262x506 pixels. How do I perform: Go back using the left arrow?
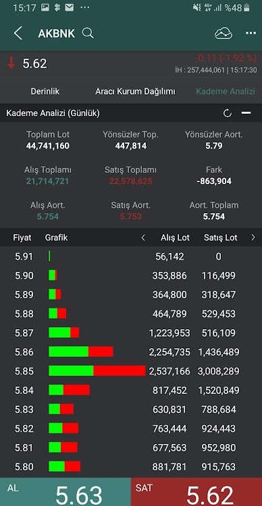(18, 33)
